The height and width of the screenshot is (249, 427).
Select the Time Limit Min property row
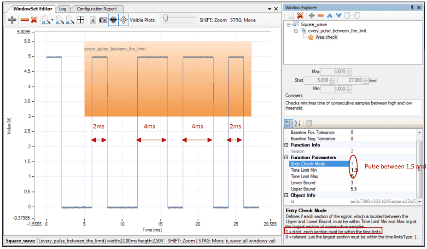[x=353, y=170]
